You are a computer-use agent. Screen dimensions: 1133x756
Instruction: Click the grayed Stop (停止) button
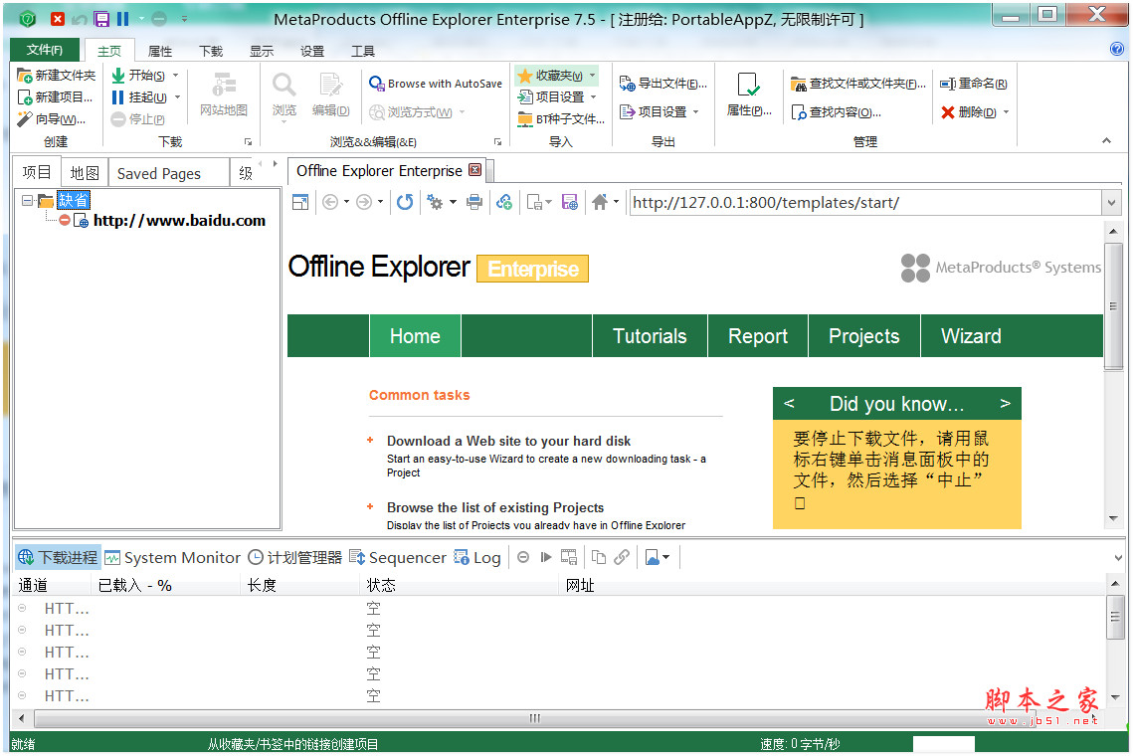[x=138, y=119]
